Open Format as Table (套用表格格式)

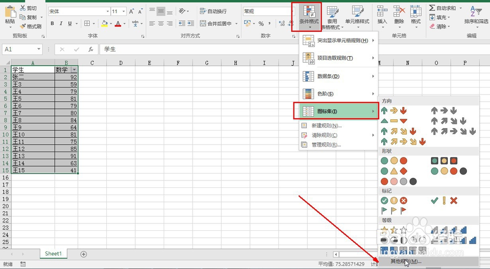tap(332, 17)
